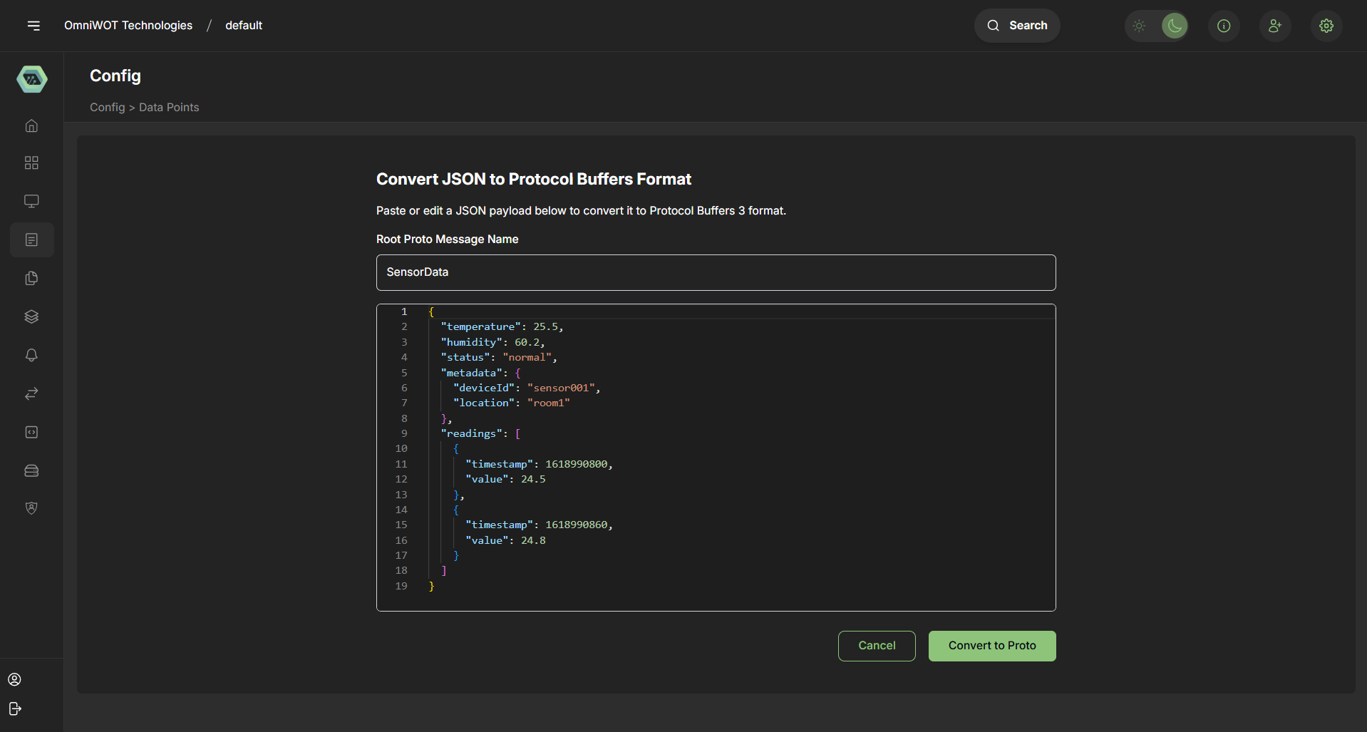Click the Cancel button
Viewport: 1367px width, 732px height.
(876, 646)
